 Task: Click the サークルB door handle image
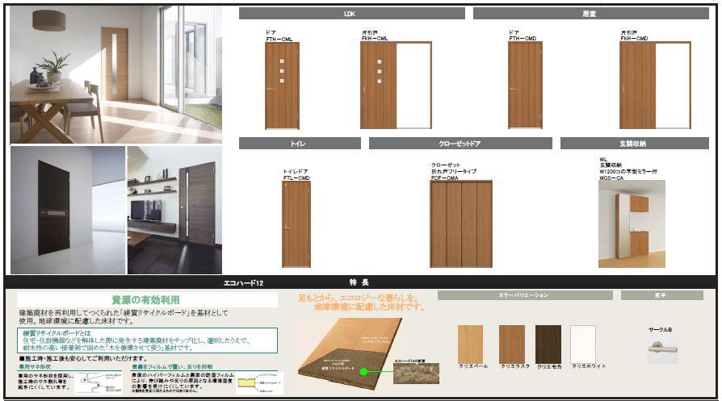662,349
